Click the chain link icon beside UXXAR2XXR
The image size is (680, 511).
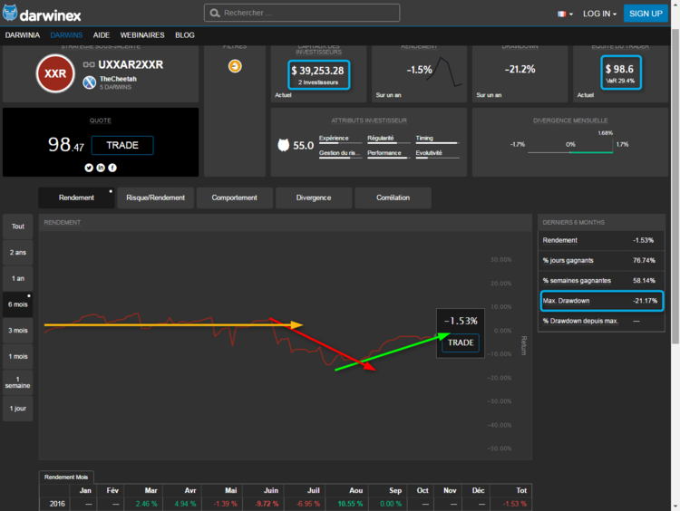89,65
